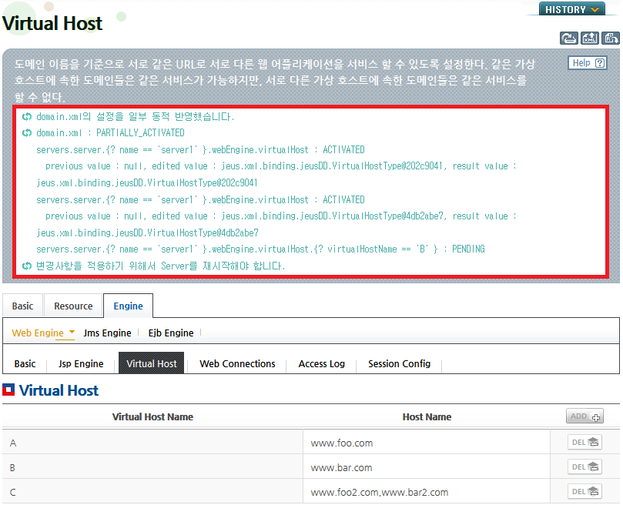Open virtual host A row
Viewport: 623px width, 505px height.
(x=310, y=442)
